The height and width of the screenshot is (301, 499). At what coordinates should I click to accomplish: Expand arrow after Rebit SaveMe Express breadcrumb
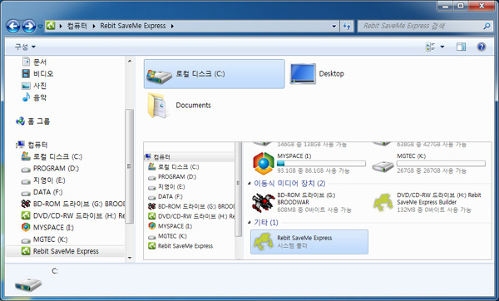tap(172, 26)
